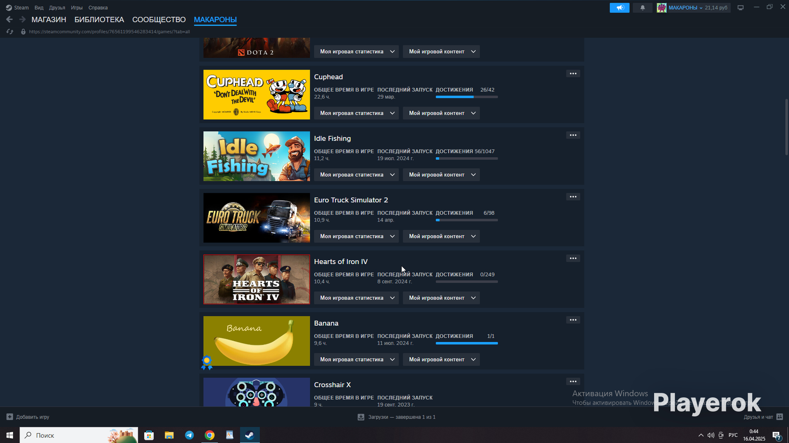Click the Idle Fishing achievements progress bar

tap(467, 158)
